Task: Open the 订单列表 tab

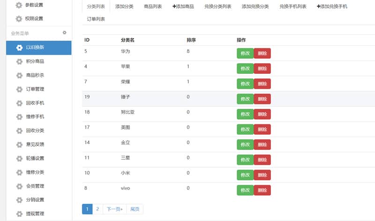Action: (x=96, y=19)
